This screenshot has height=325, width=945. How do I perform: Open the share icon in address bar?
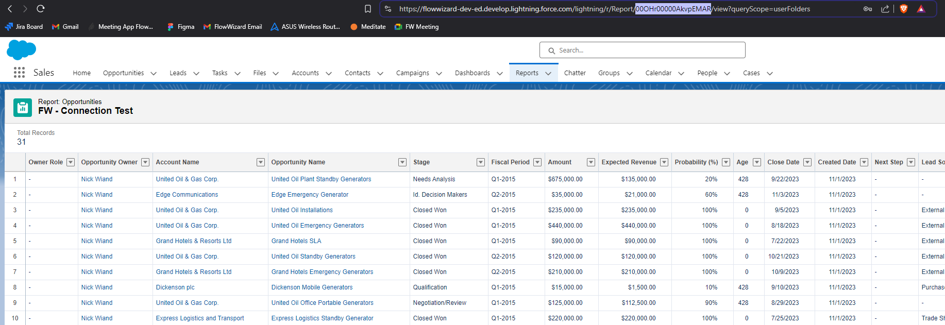[x=885, y=9]
